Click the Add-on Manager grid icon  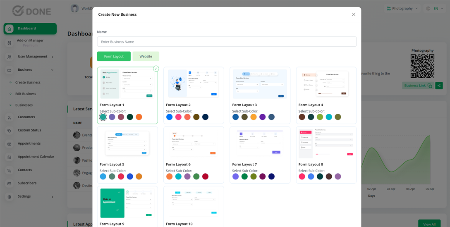pyautogui.click(x=10, y=43)
